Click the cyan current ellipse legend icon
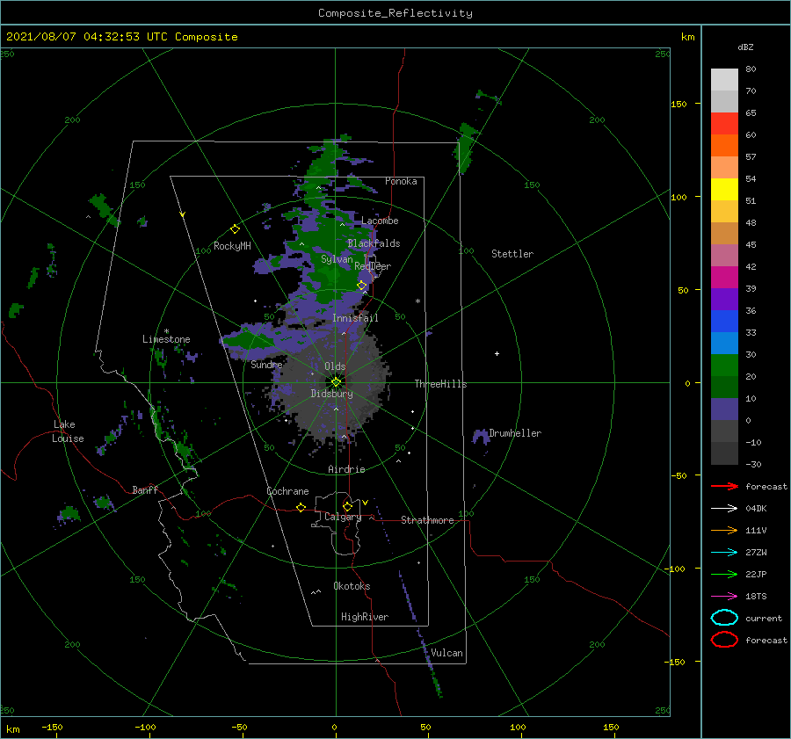This screenshot has height=739, width=791. click(724, 618)
